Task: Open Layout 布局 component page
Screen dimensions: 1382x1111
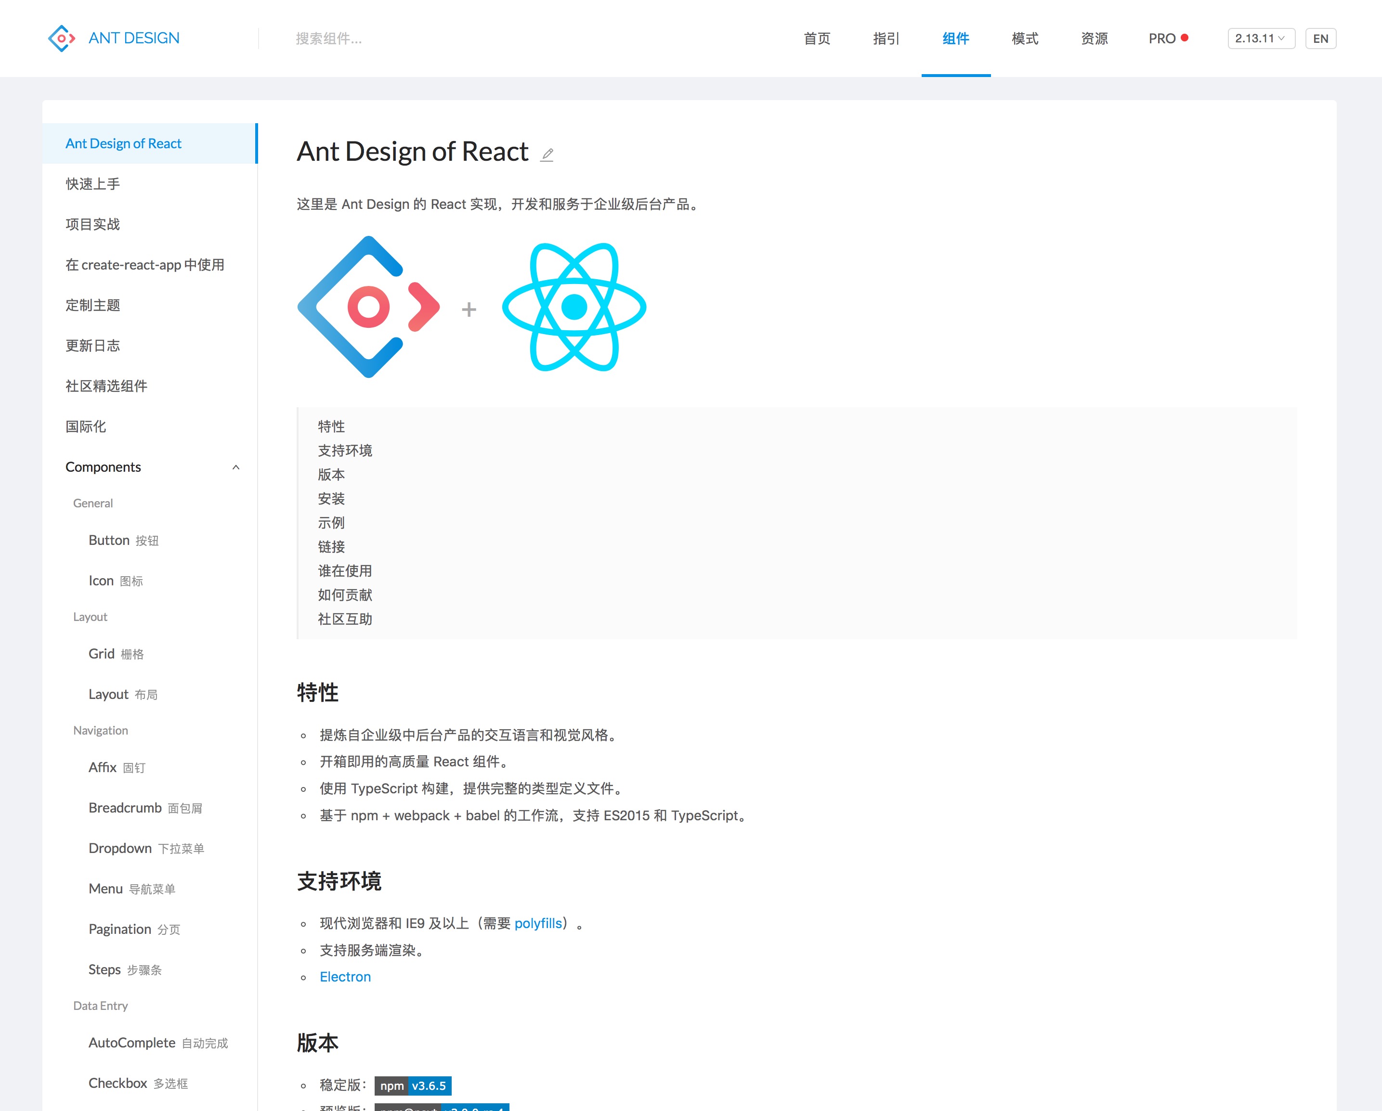Action: pos(150,694)
